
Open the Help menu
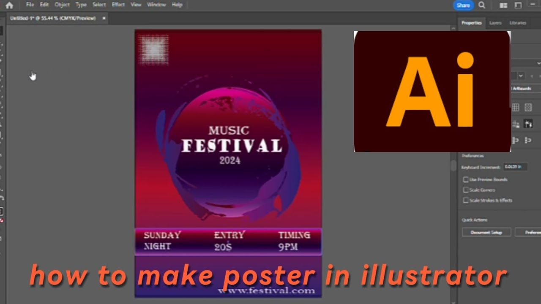click(177, 5)
